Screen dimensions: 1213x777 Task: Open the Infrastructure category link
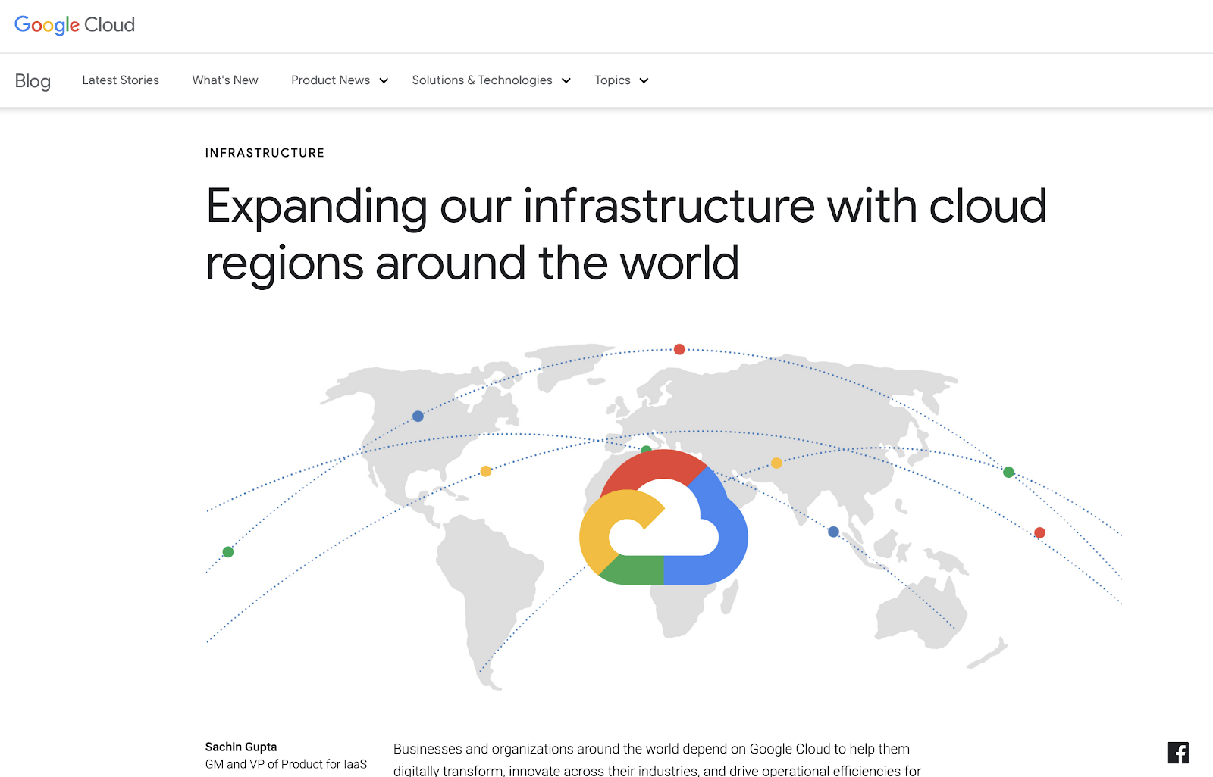(x=265, y=152)
